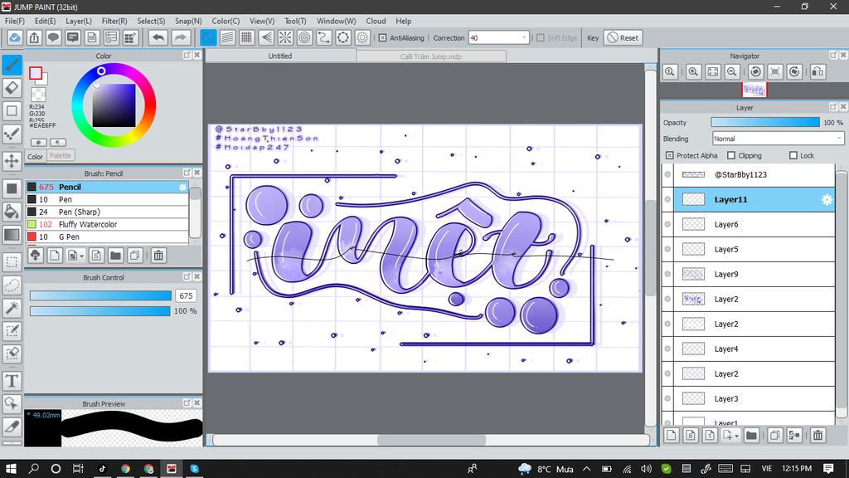The height and width of the screenshot is (478, 849).
Task: Switch to Calli Trâm Jump.mdp tab
Action: coord(431,56)
